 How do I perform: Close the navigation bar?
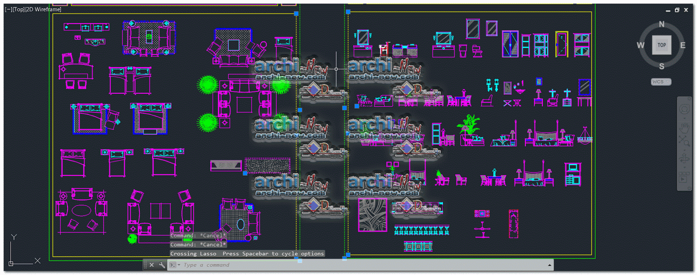pos(690,98)
